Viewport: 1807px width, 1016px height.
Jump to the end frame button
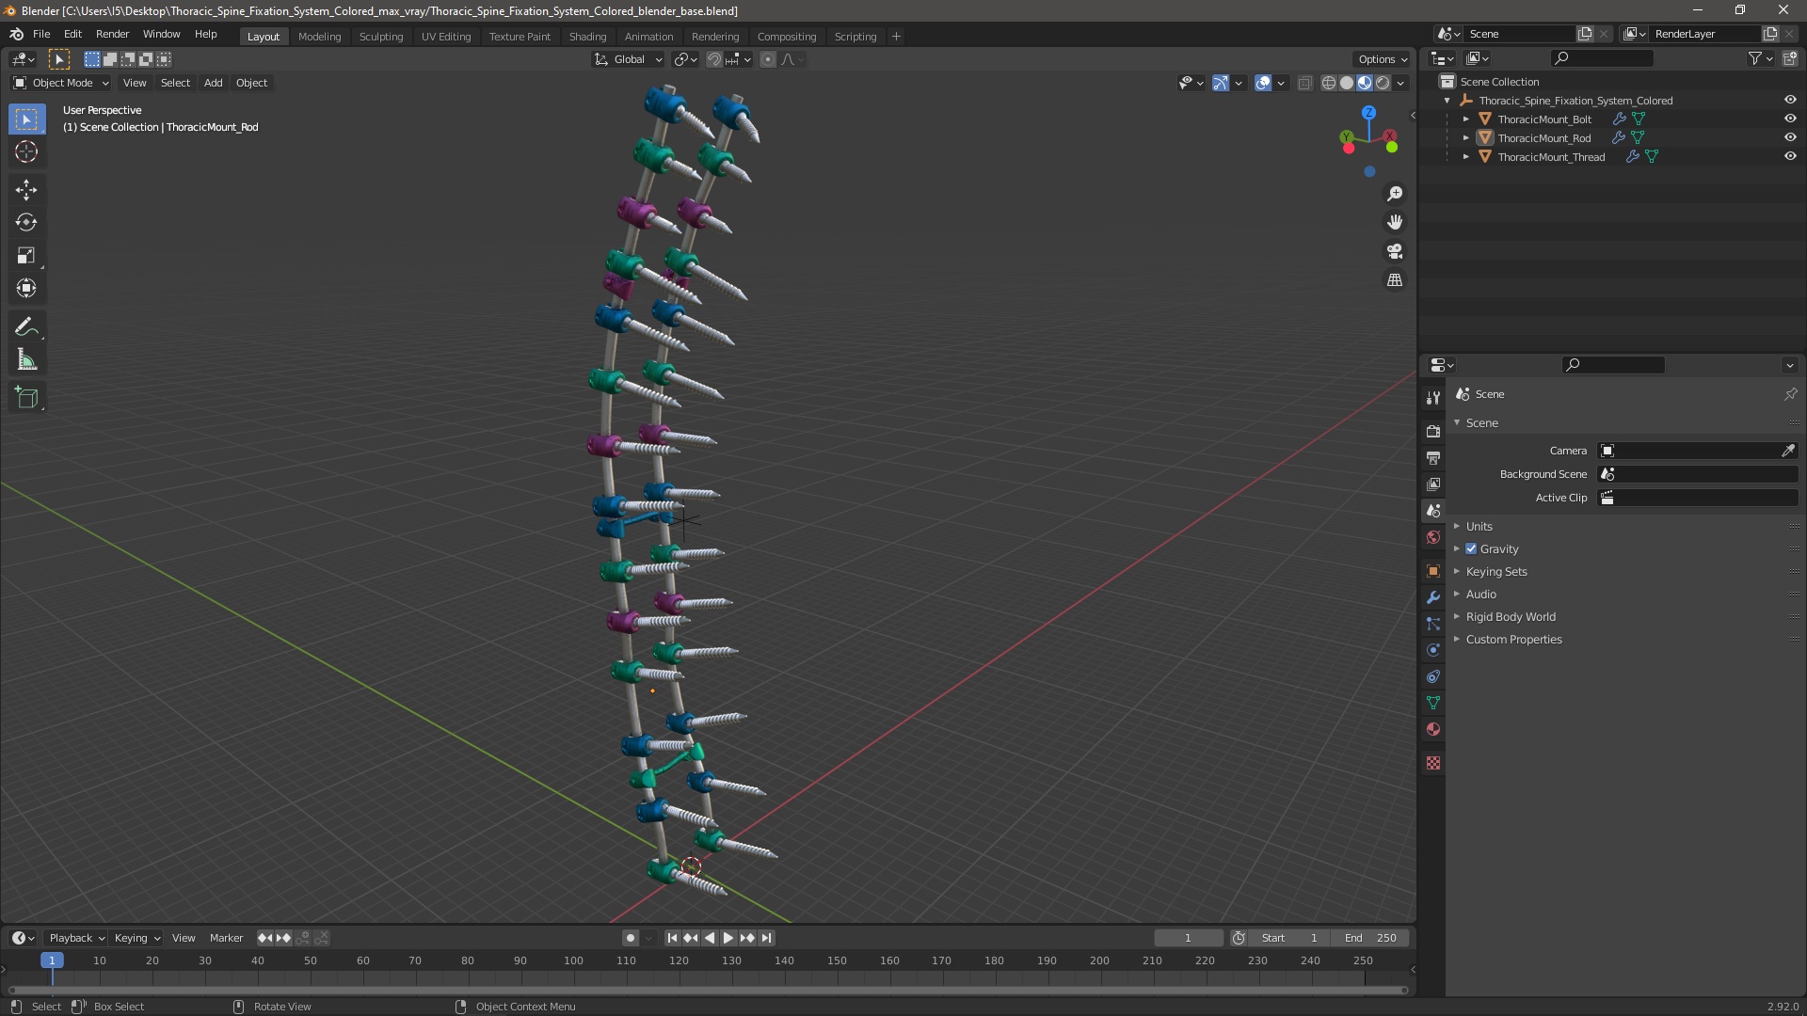point(766,938)
